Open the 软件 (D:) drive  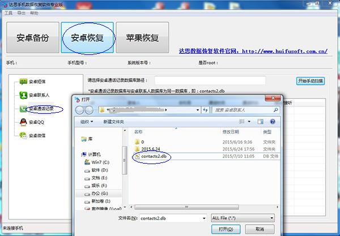(x=96, y=170)
